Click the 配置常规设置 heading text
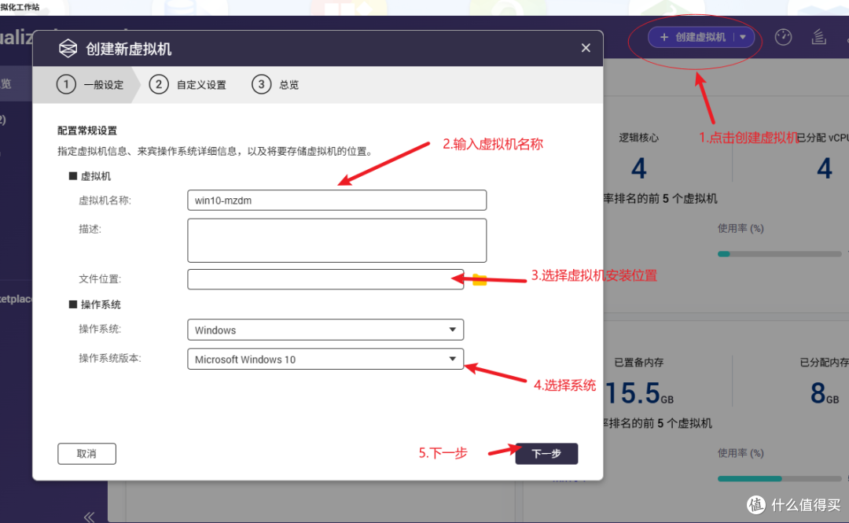The width and height of the screenshot is (849, 523). tap(87, 131)
